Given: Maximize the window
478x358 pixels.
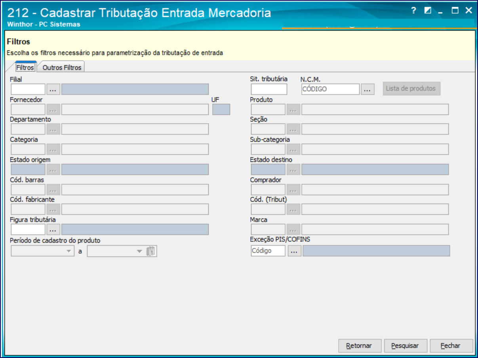Looking at the screenshot, I should pyautogui.click(x=455, y=11).
